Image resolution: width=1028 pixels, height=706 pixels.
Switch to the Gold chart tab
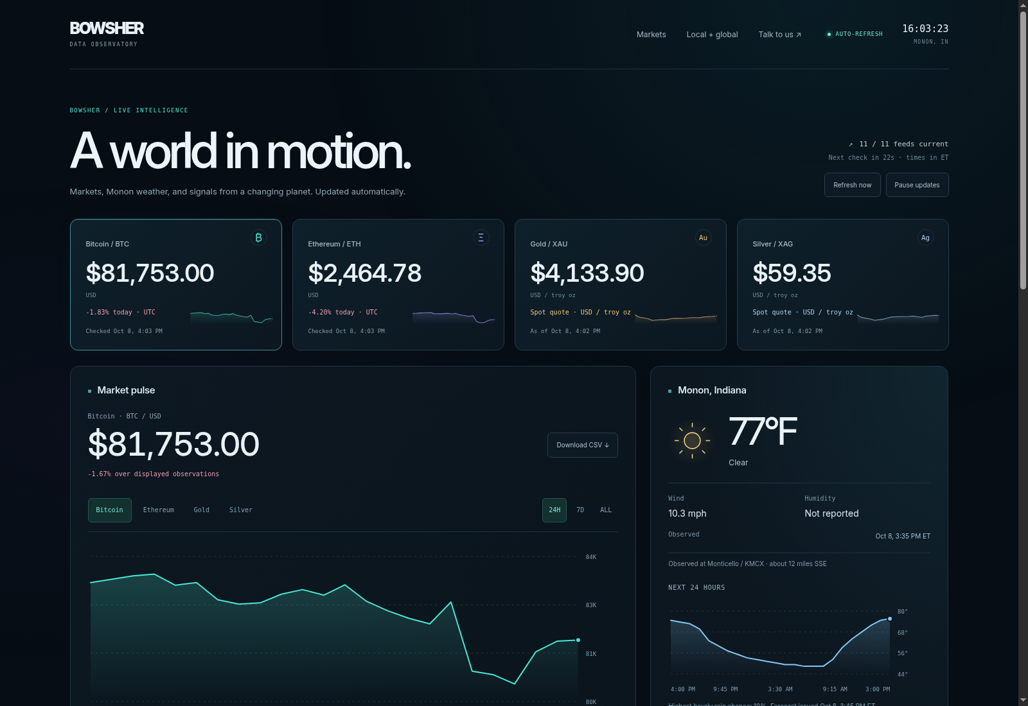[x=201, y=510]
